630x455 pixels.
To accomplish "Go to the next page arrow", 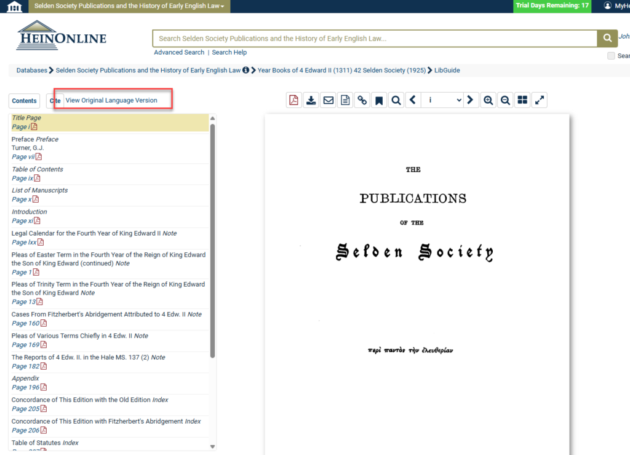I will click(x=470, y=100).
